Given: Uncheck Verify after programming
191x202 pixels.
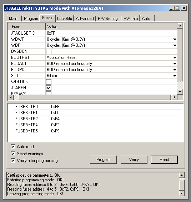Looking at the screenshot, I should [x=13, y=160].
